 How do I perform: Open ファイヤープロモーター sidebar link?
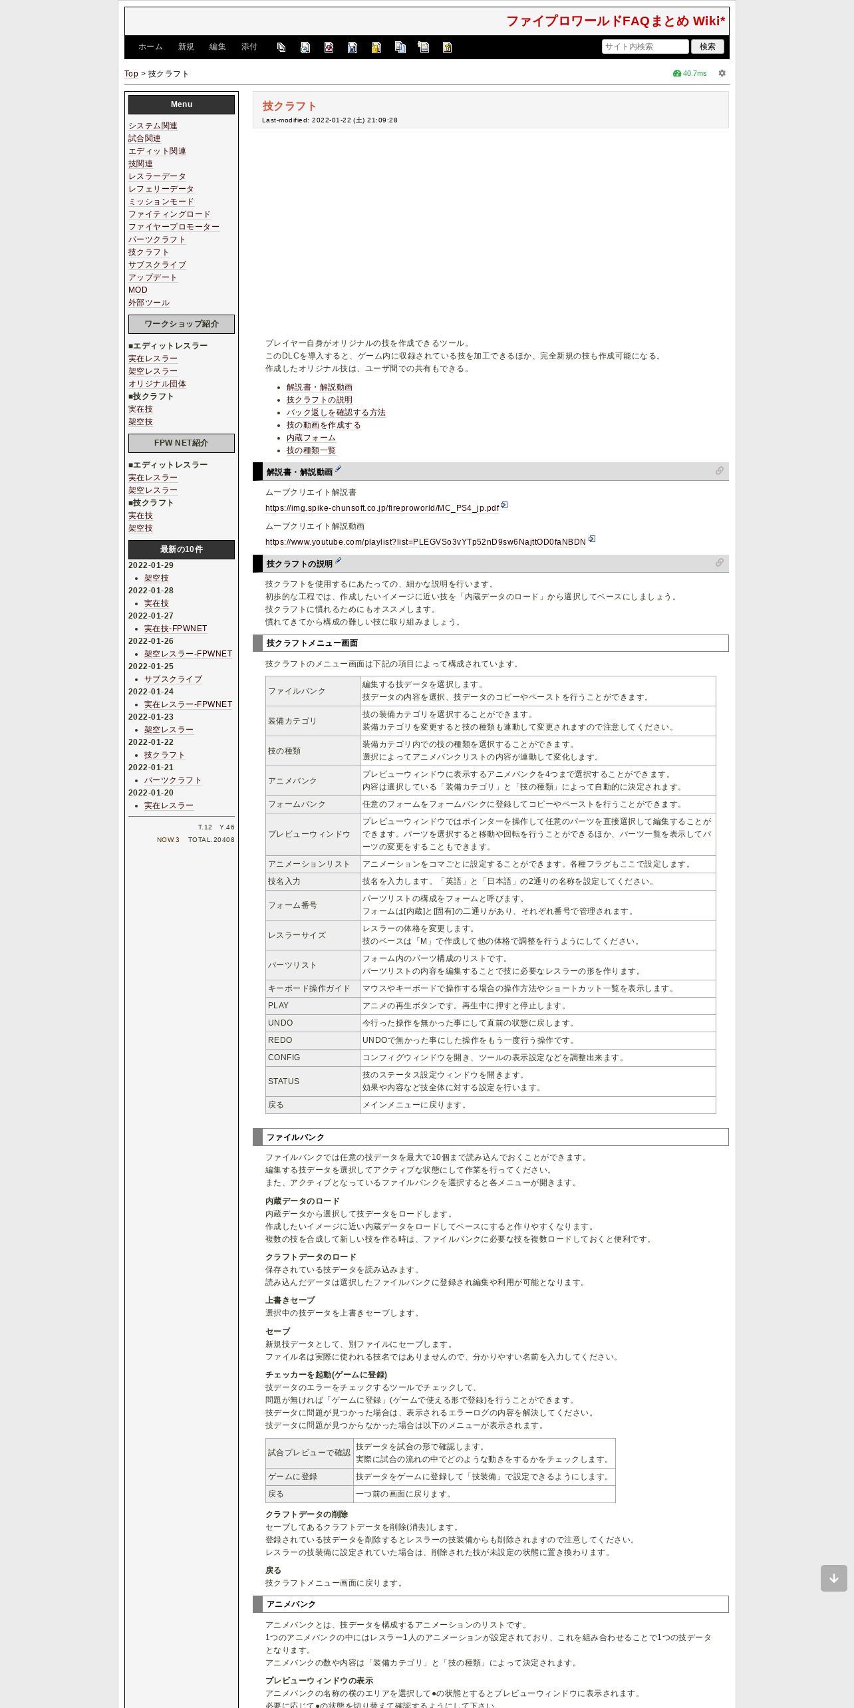coord(174,227)
